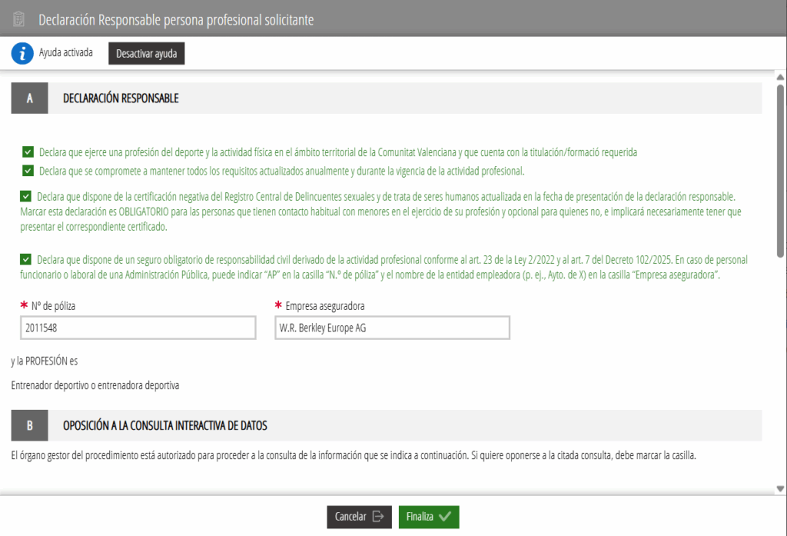The image size is (787, 536).
Task: Toggle the civil liability insurance checkbox
Action: tap(25, 260)
